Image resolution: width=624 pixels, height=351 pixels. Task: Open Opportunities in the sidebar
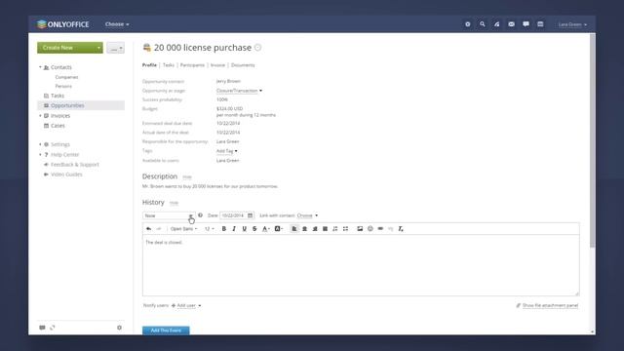(81, 105)
